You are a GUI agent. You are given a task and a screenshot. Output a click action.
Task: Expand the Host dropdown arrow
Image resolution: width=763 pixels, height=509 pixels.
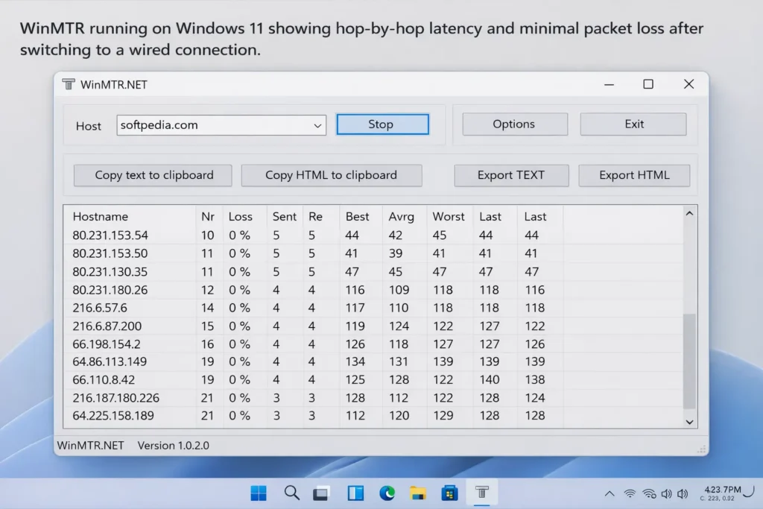317,125
